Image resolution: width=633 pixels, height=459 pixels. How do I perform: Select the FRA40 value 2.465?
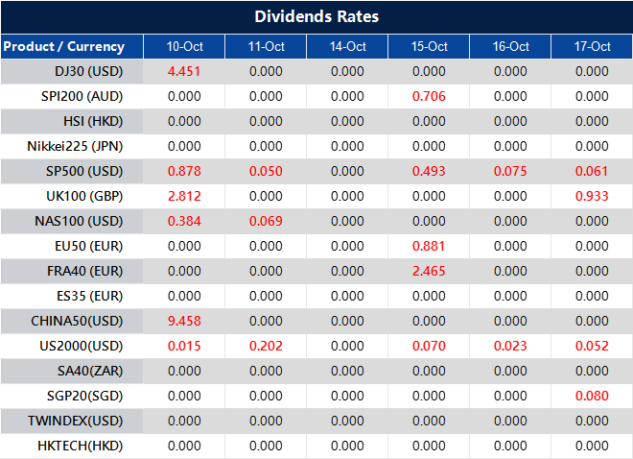coord(429,271)
